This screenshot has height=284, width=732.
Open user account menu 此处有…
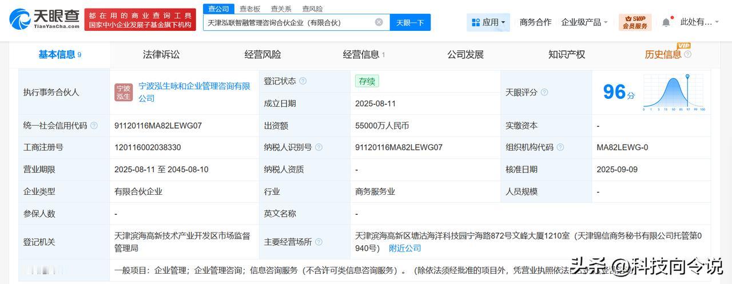coord(700,22)
